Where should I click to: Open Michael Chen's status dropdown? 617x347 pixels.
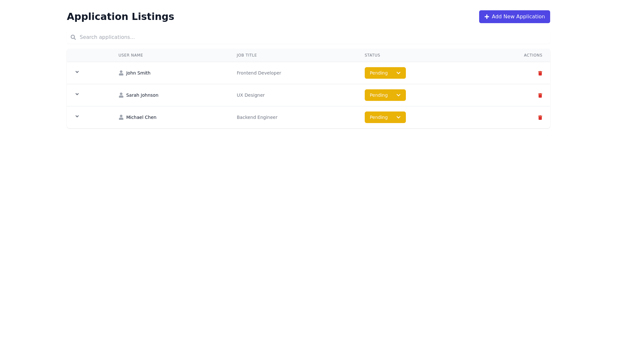(385, 117)
